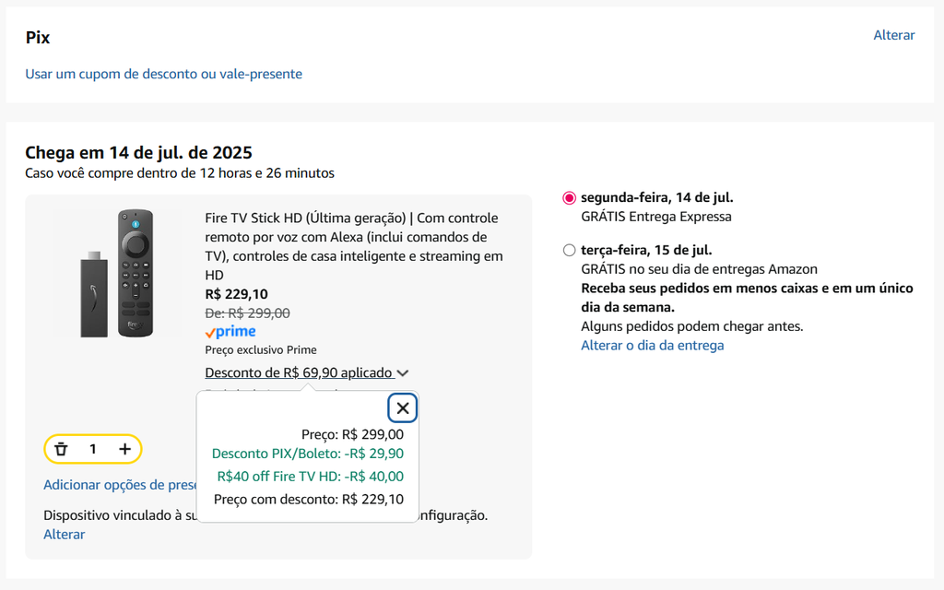
Task: Click the struck-through De: R$ 299,00 price
Action: (x=247, y=313)
